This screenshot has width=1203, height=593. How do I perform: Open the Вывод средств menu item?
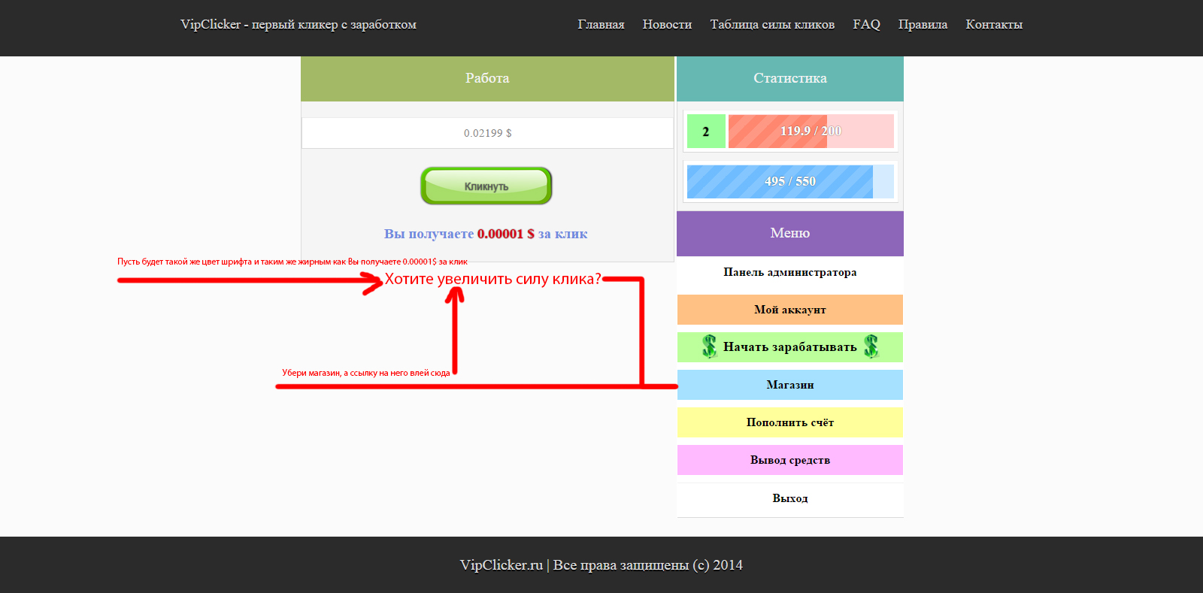tap(790, 460)
